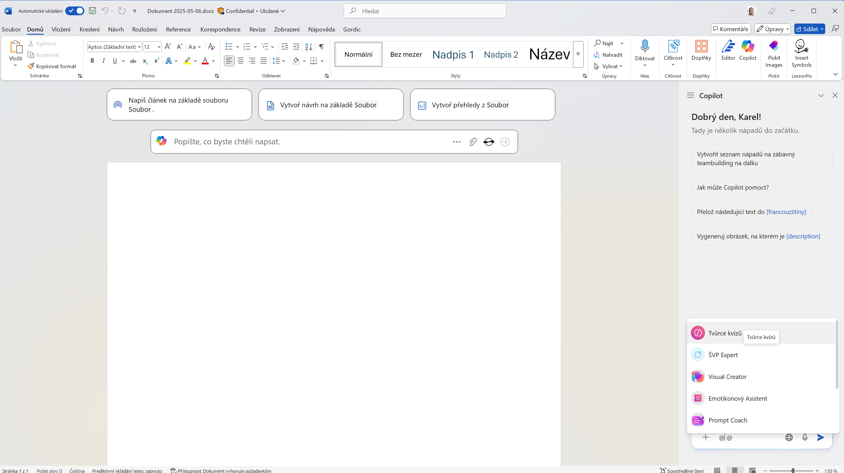Switch to Vložení tab
This screenshot has height=473, width=844.
pyautogui.click(x=61, y=29)
